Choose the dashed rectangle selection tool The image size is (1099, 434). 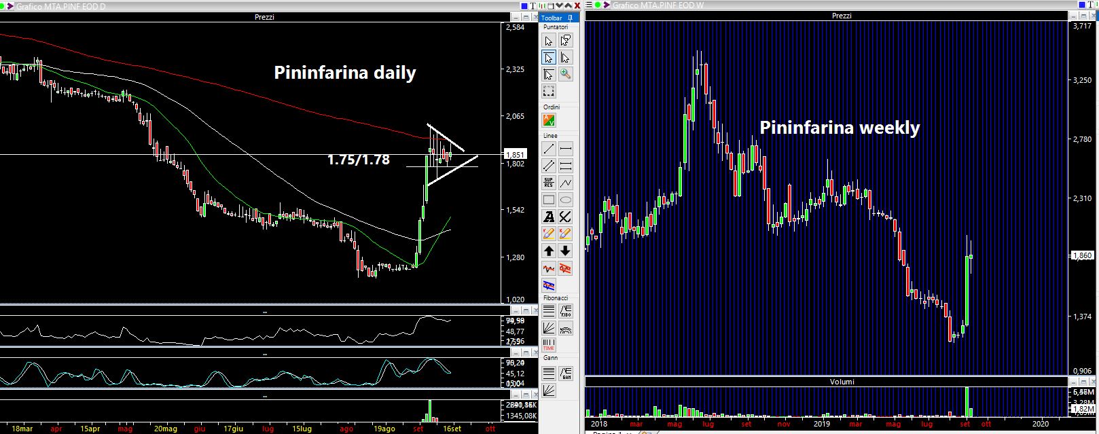pos(549,91)
